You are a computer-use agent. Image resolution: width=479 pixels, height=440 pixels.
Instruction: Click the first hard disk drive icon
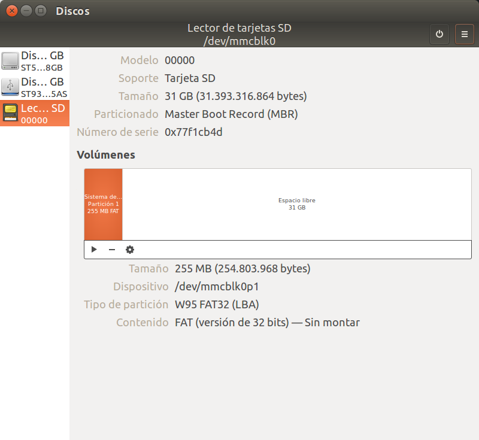pos(10,61)
